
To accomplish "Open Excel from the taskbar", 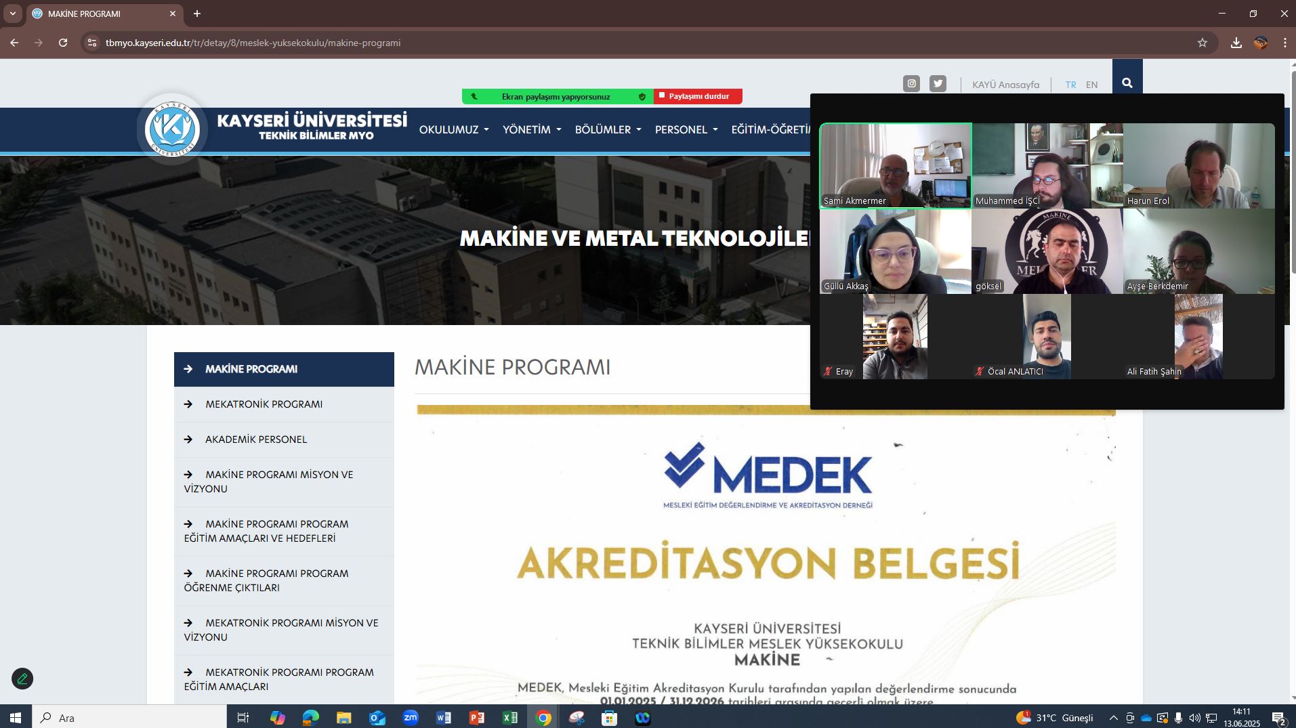I will click(x=509, y=717).
